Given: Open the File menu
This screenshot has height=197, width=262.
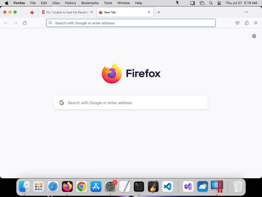Looking at the screenshot, I should pos(33,3).
